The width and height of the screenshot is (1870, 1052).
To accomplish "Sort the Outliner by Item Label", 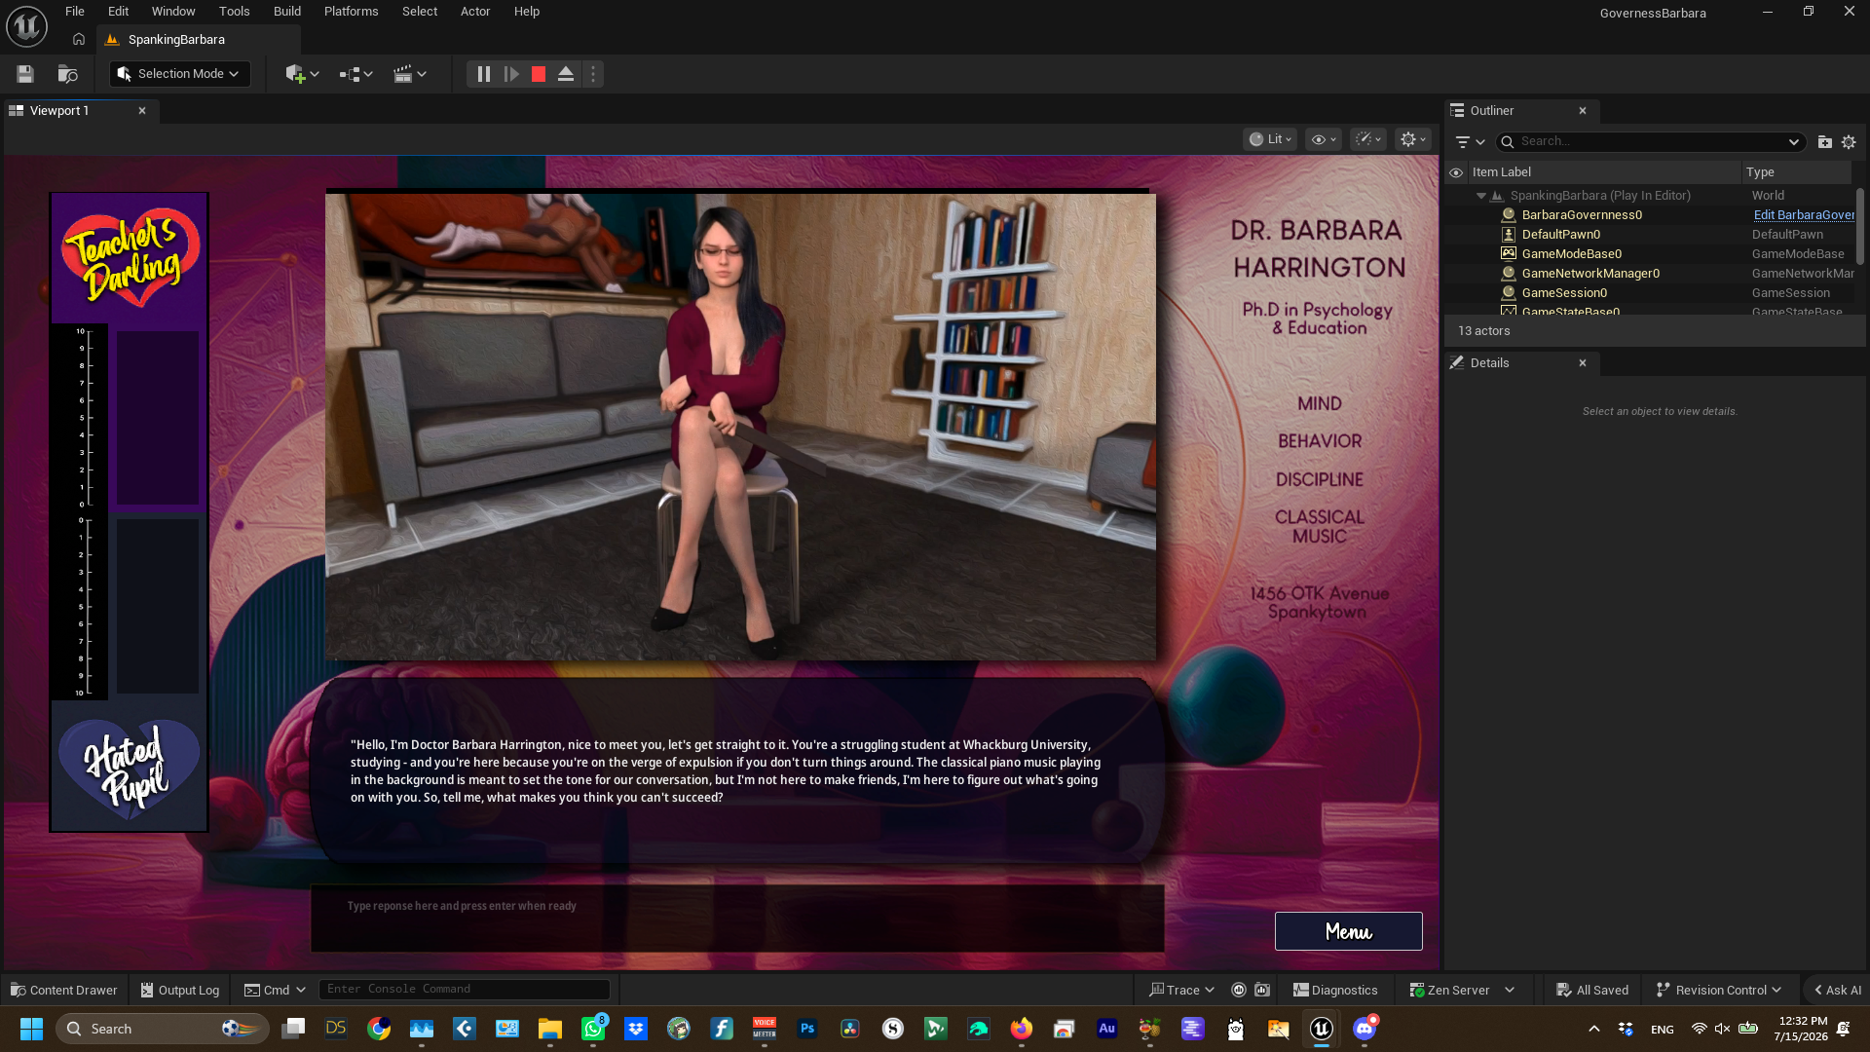I will pyautogui.click(x=1501, y=172).
